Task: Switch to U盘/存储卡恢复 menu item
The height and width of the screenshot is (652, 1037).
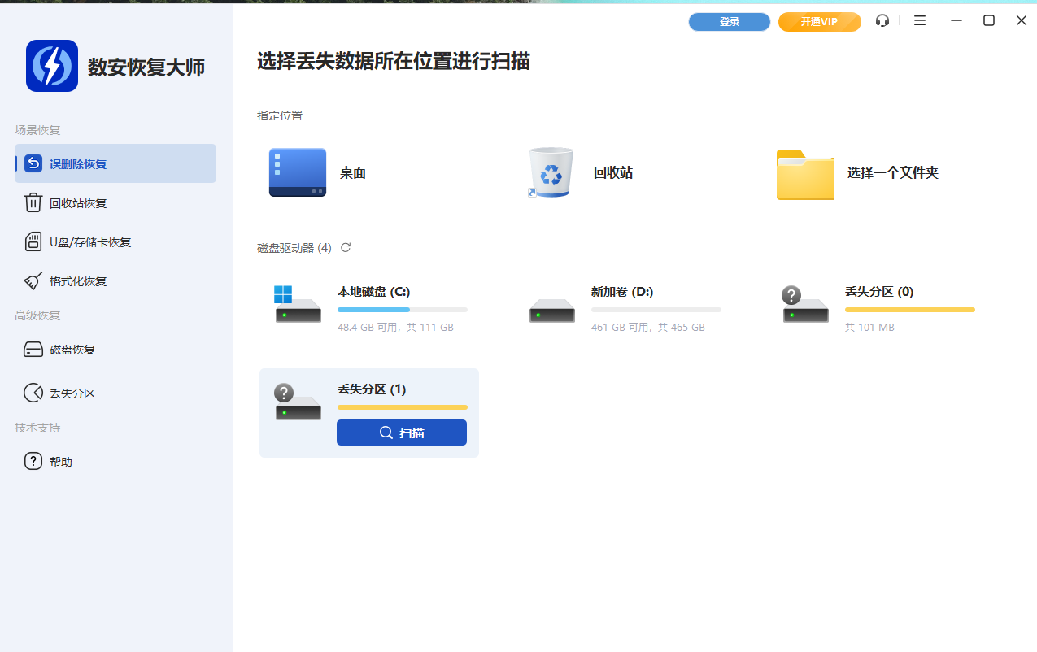Action: click(115, 241)
